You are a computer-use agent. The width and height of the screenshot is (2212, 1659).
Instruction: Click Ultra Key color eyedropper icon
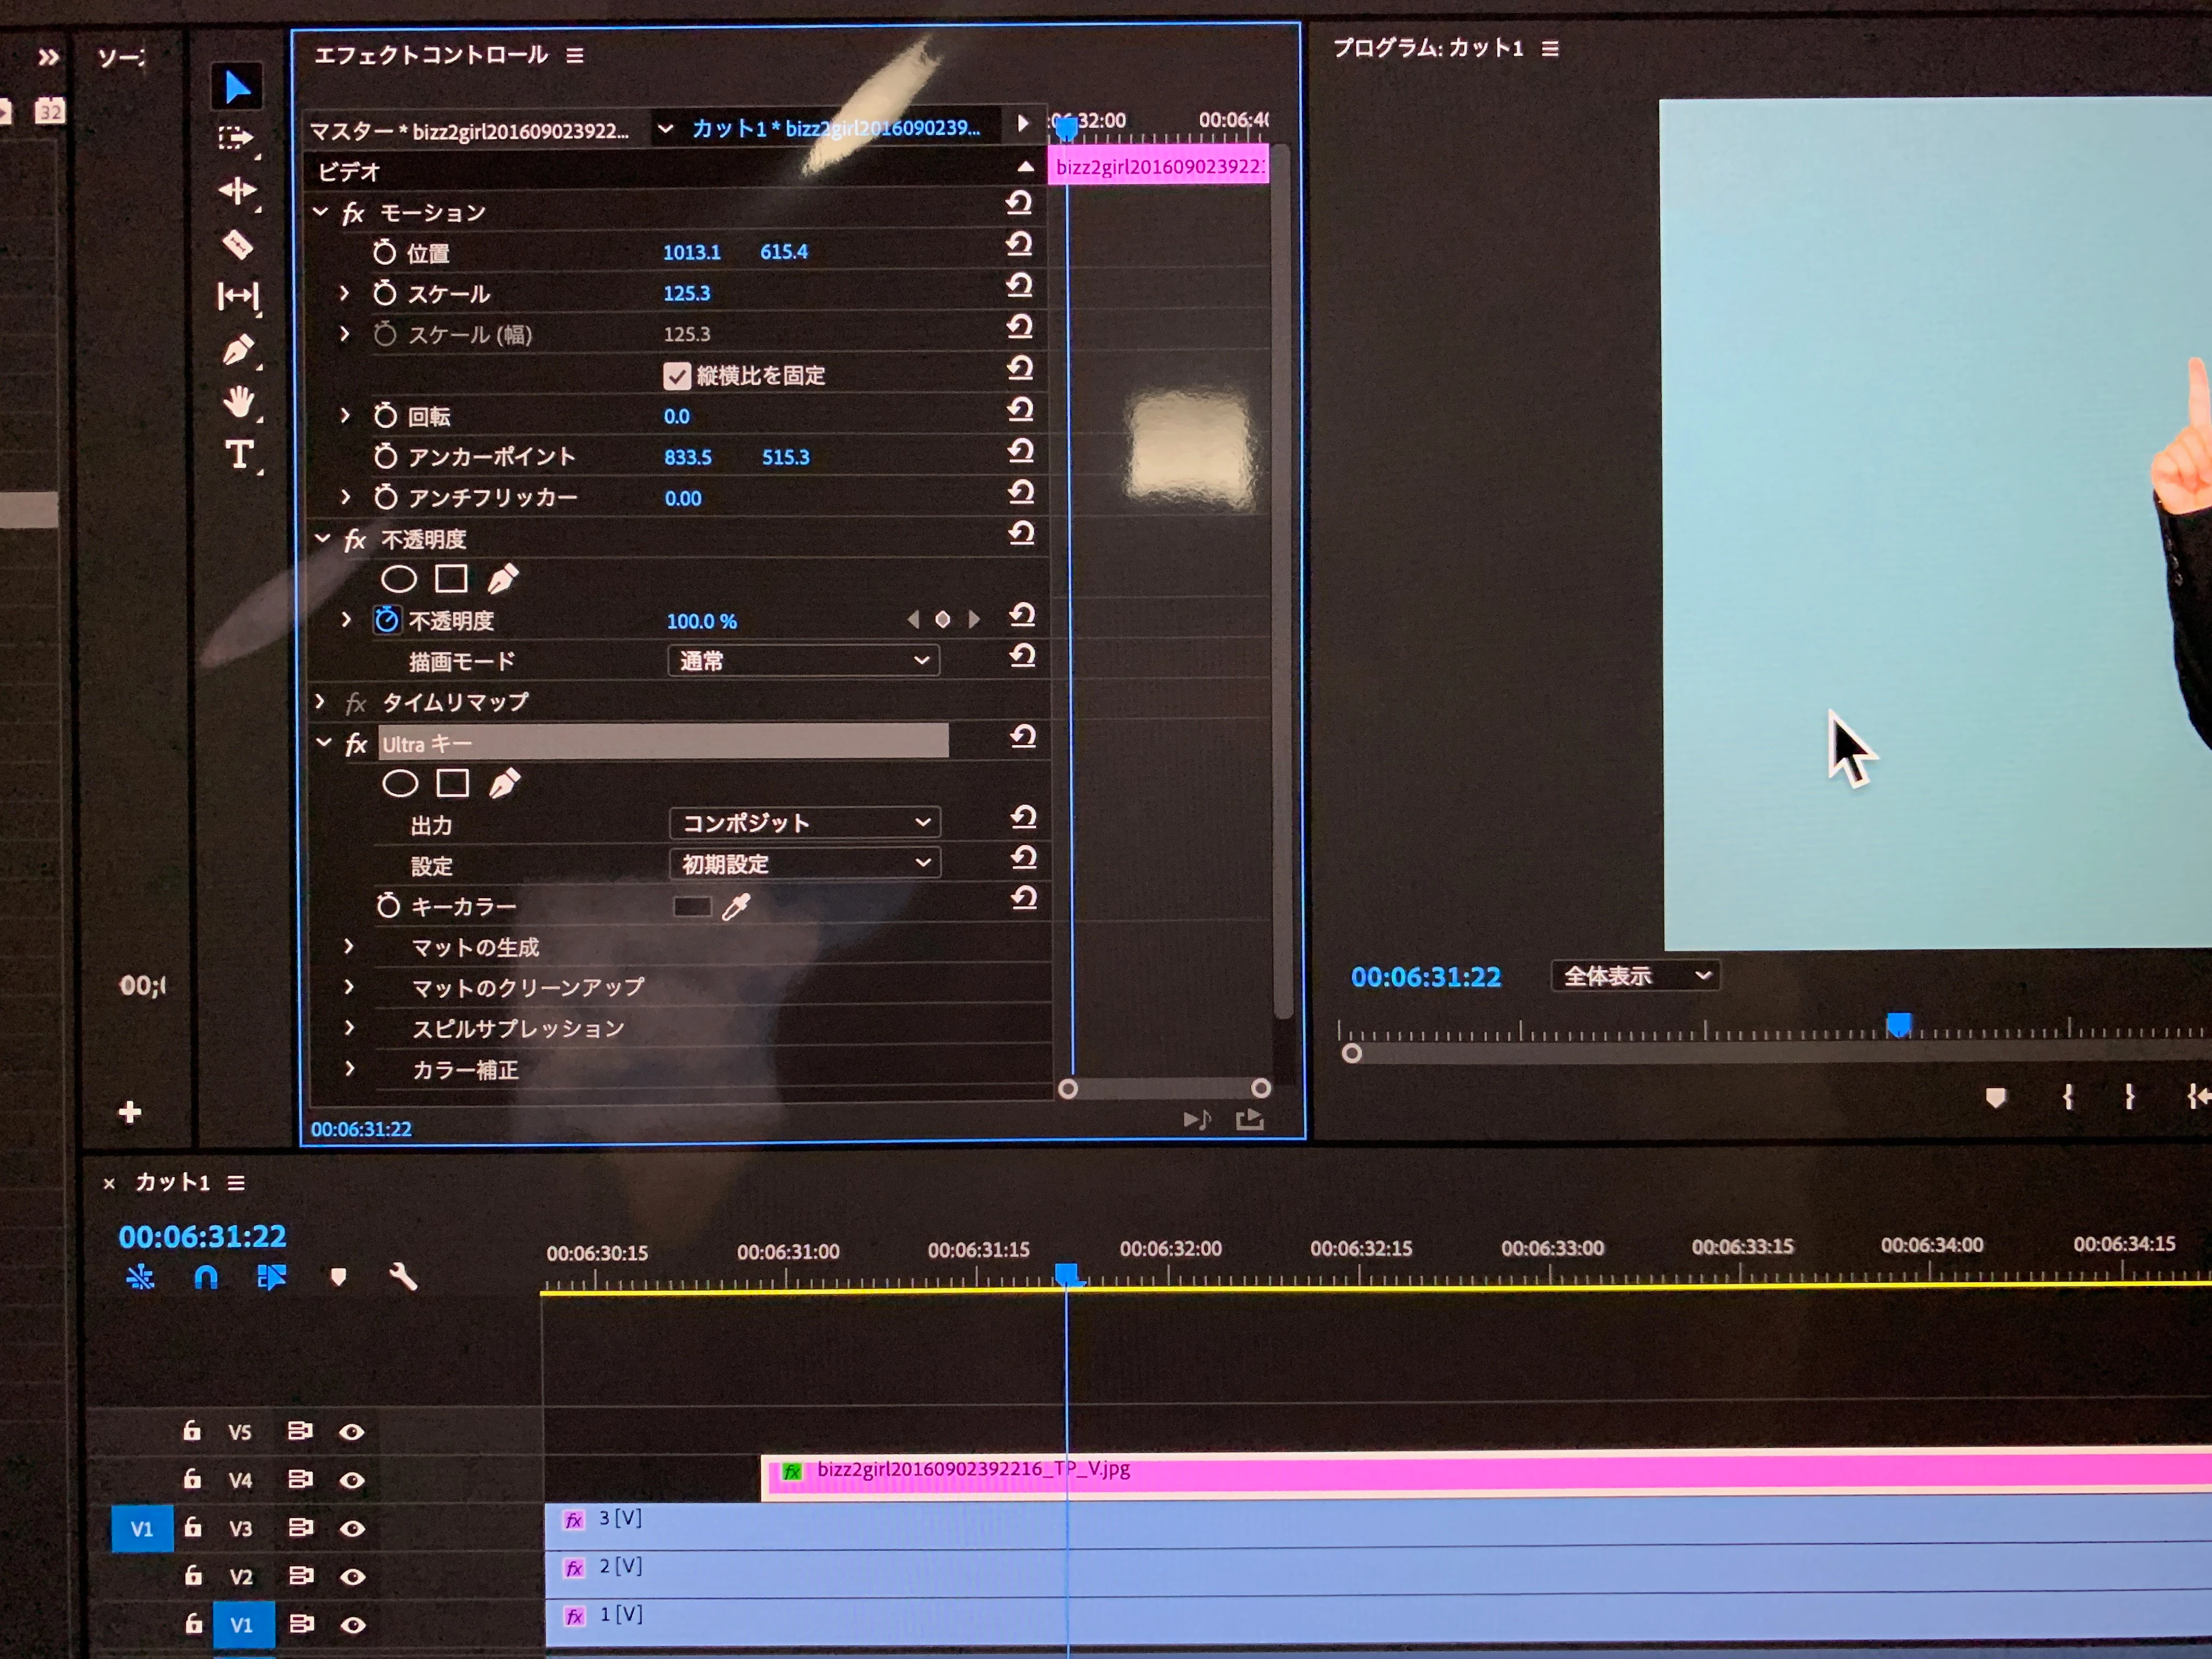(x=736, y=907)
